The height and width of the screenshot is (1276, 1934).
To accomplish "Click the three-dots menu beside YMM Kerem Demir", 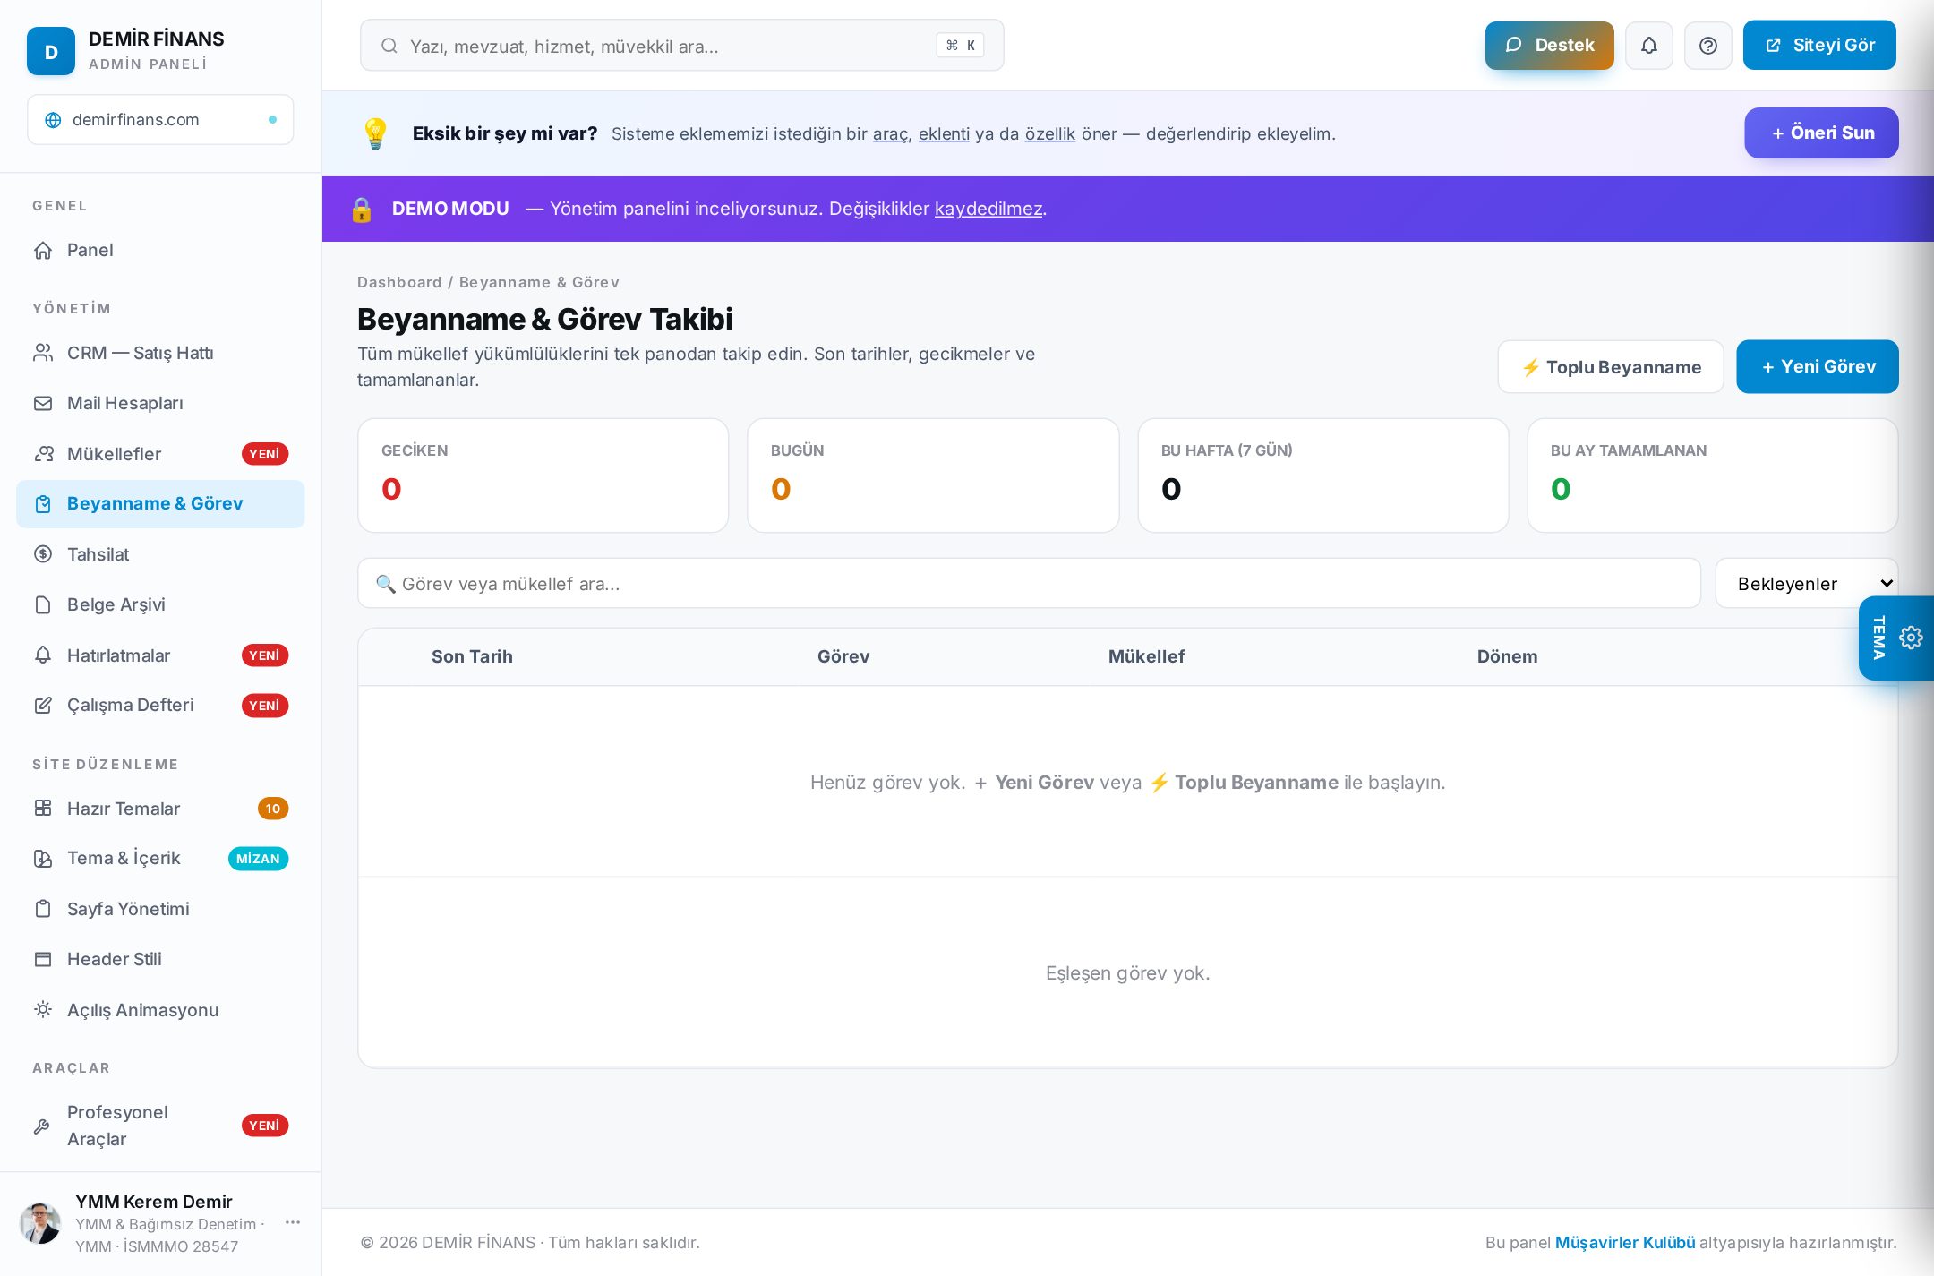I will [x=293, y=1222].
